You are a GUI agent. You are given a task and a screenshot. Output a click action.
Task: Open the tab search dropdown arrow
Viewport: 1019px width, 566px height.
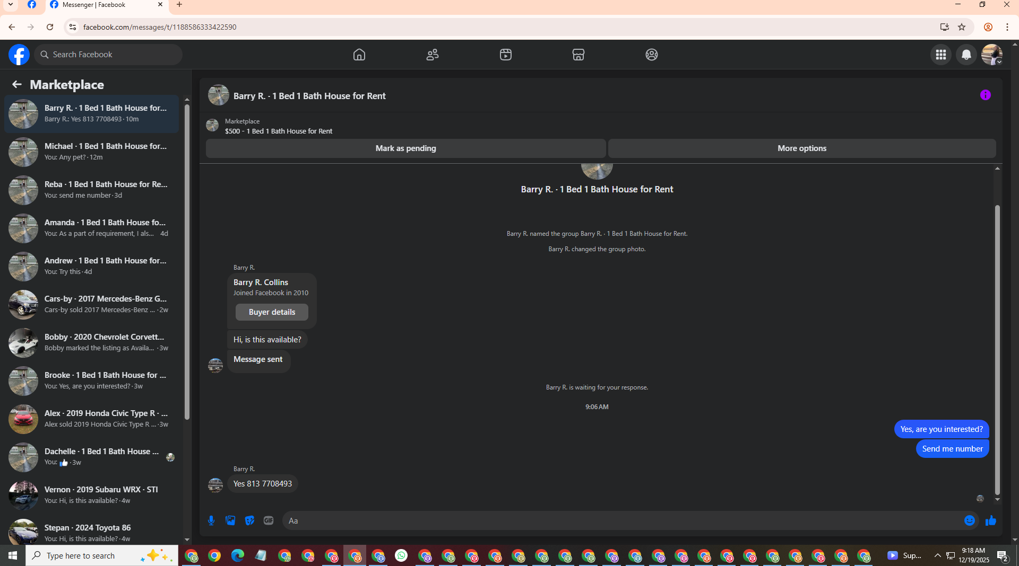[11, 5]
